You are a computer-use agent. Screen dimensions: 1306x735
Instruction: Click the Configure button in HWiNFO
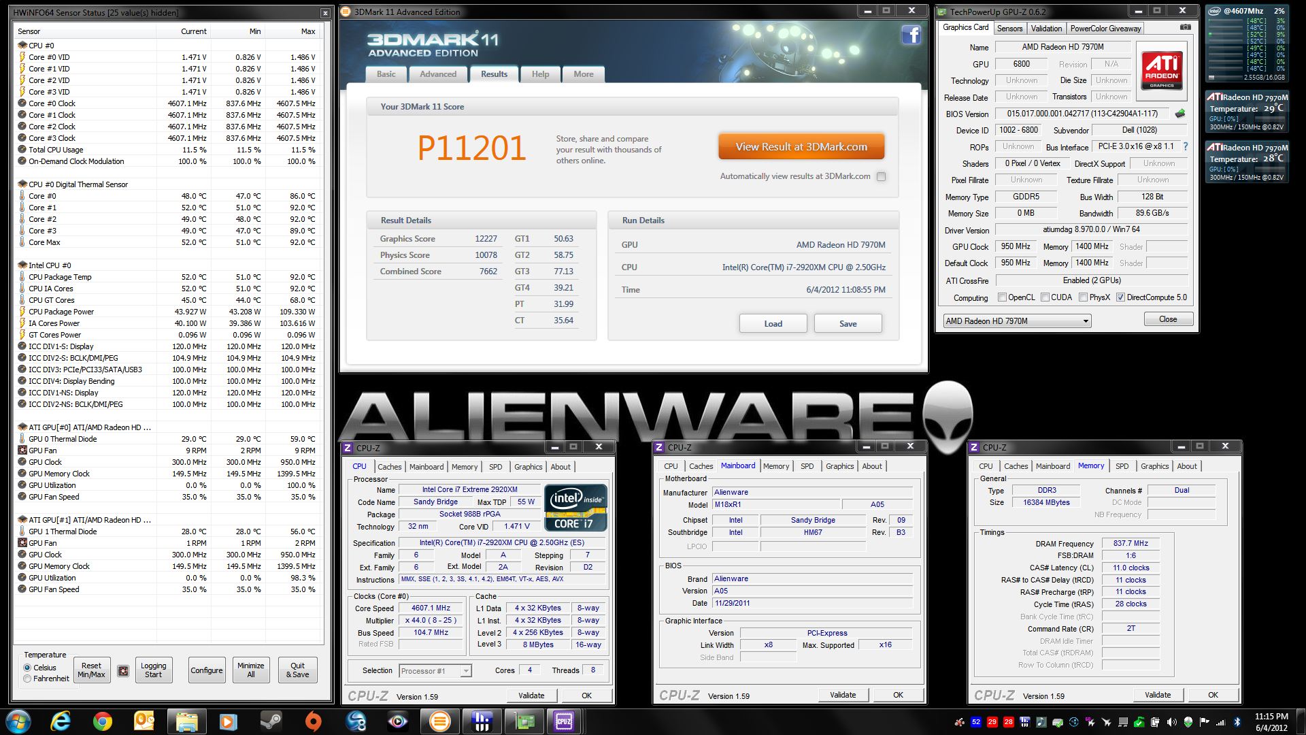(206, 670)
